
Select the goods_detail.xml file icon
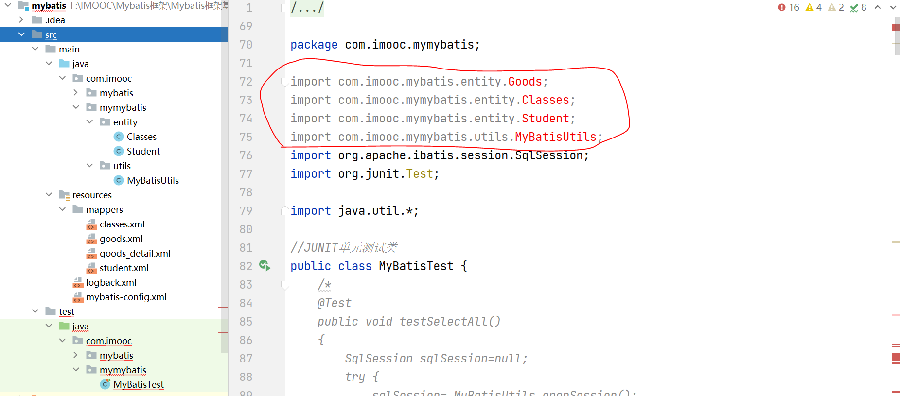coord(91,254)
